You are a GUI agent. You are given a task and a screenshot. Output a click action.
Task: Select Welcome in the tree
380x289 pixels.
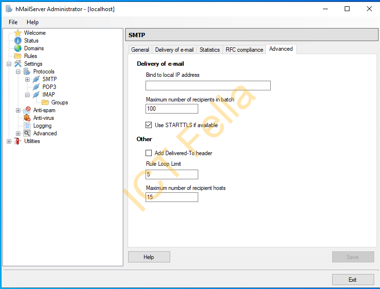(35, 33)
